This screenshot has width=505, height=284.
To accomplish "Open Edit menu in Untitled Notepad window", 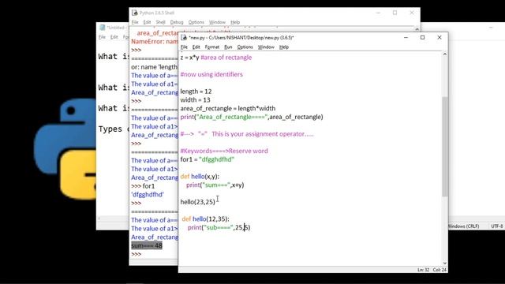I will tap(114, 37).
